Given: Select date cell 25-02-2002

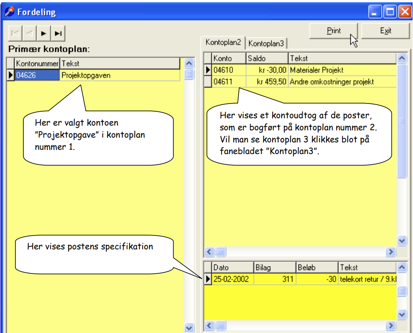Looking at the screenshot, I should [233, 279].
